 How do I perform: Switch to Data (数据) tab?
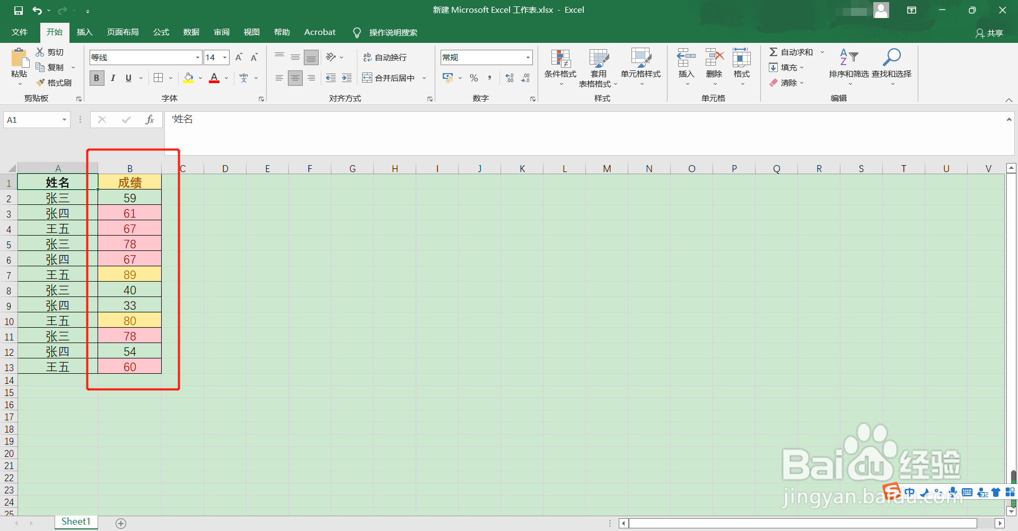click(191, 32)
